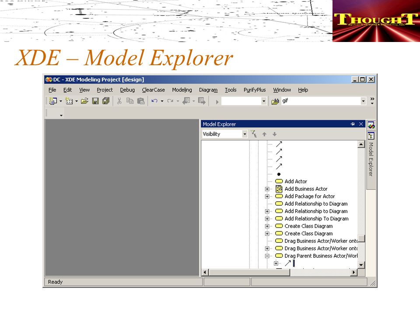Click the Model Explorer filter icon
This screenshot has width=420, height=315.
(x=254, y=134)
